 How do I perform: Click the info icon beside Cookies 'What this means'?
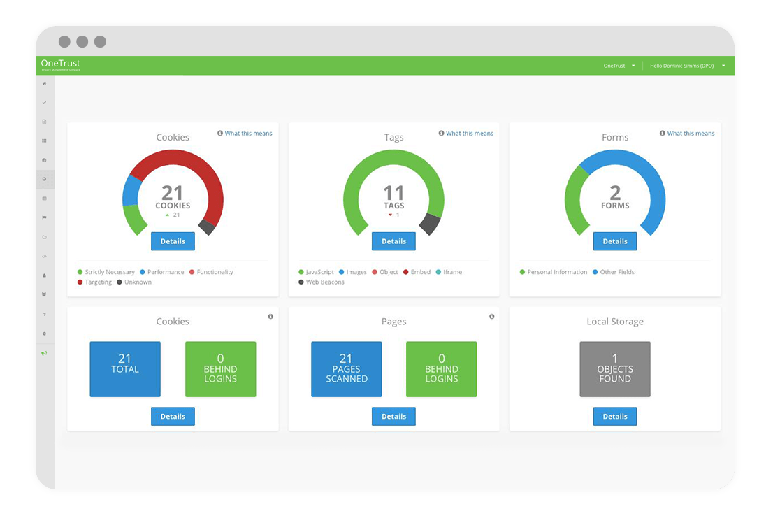[220, 133]
